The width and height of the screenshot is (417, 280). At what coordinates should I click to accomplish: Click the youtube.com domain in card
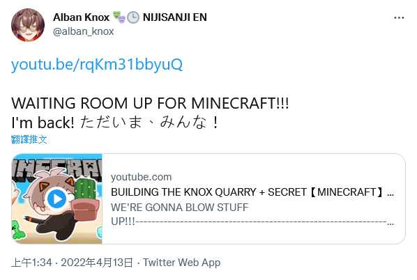tap(142, 177)
